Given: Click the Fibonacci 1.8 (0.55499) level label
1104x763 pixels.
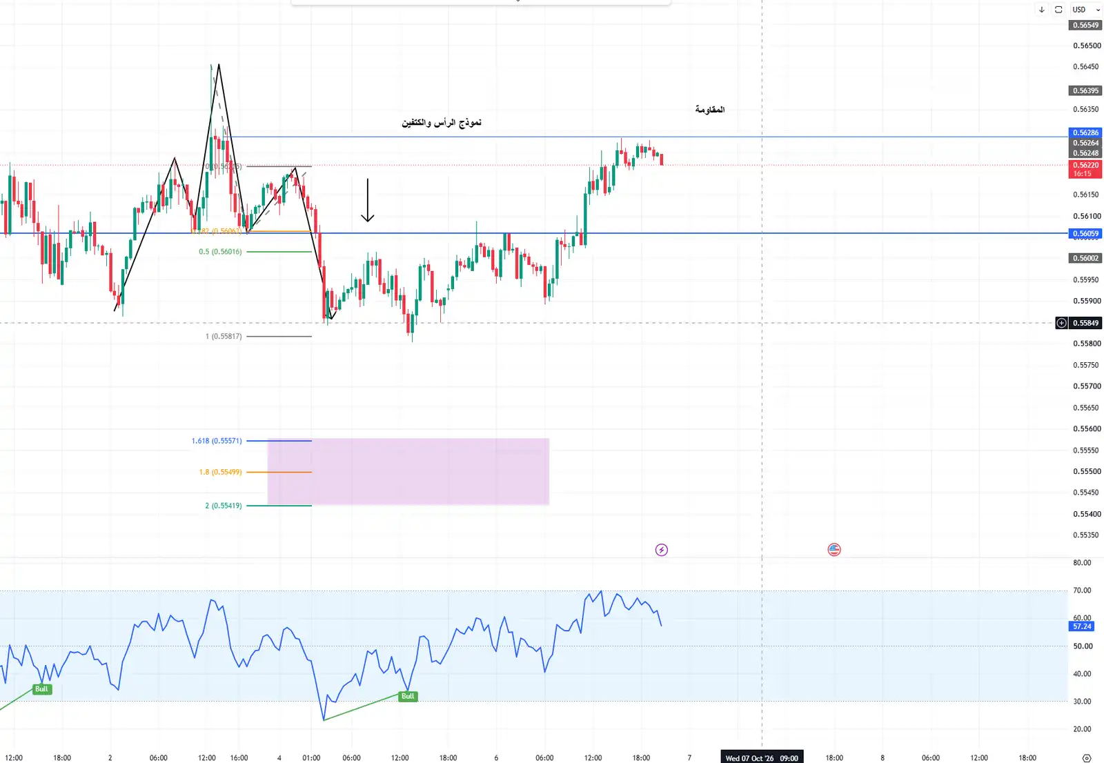Looking at the screenshot, I should click(x=220, y=472).
